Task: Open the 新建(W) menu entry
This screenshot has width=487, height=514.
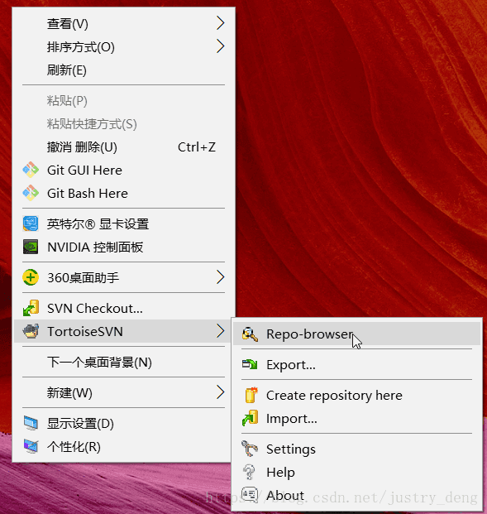Action: point(124,392)
